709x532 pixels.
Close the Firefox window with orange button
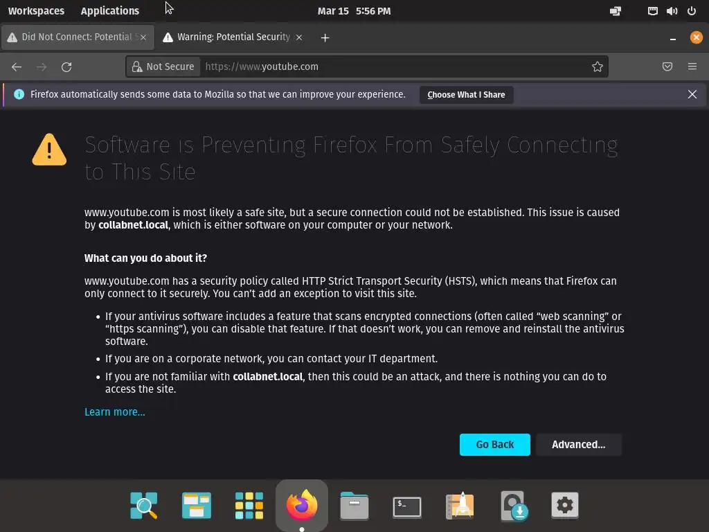[x=697, y=37]
